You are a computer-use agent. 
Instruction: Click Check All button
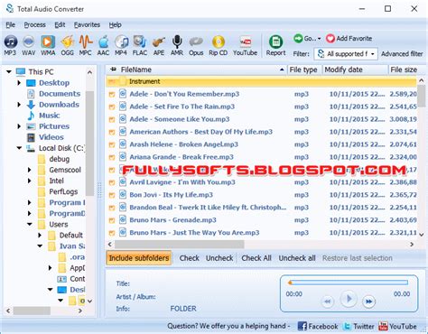pos(256,258)
